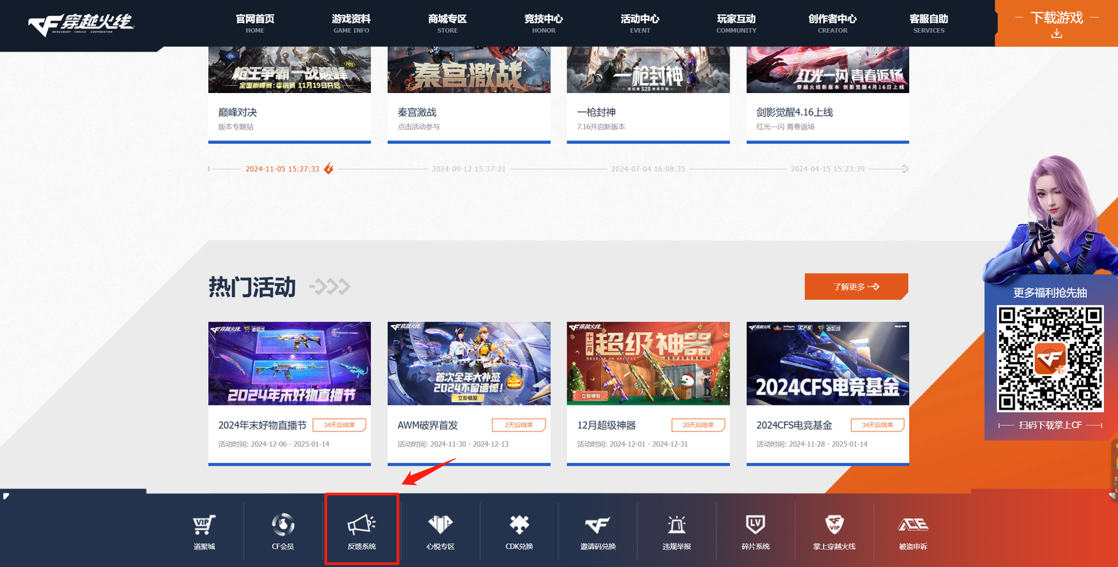1118x567 pixels.
Task: Click the 热门活动 triple arrow icon
Action: [330, 287]
